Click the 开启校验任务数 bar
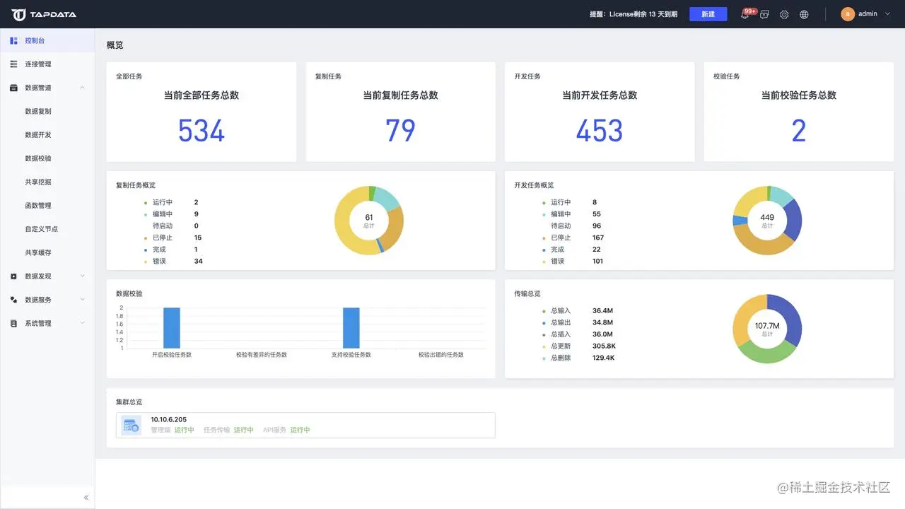This screenshot has width=905, height=509. point(172,328)
